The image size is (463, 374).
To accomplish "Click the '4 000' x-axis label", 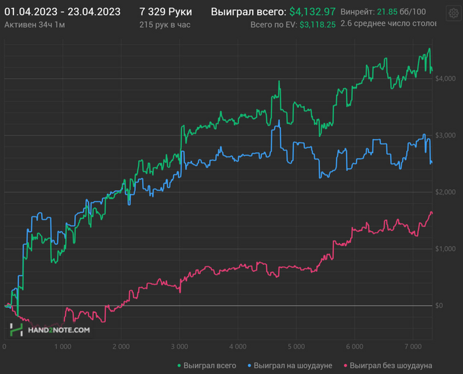I will click(237, 346).
